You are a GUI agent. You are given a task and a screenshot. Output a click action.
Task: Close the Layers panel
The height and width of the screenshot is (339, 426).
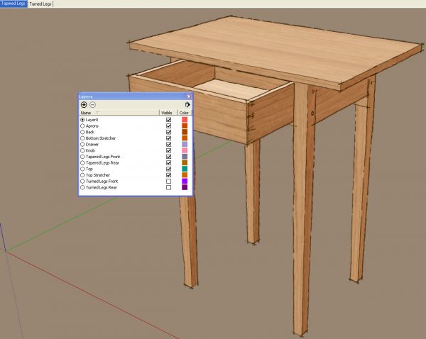pyautogui.click(x=189, y=96)
